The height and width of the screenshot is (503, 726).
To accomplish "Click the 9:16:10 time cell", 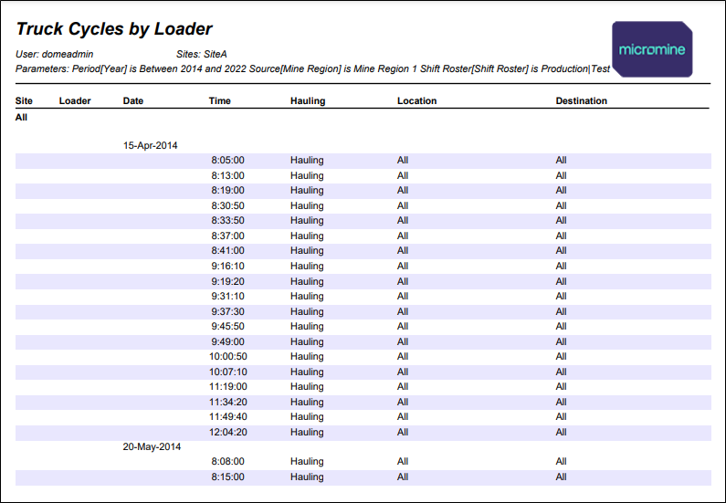I will 227,266.
